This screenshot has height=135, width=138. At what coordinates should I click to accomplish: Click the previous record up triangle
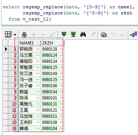click(x=122, y=35)
